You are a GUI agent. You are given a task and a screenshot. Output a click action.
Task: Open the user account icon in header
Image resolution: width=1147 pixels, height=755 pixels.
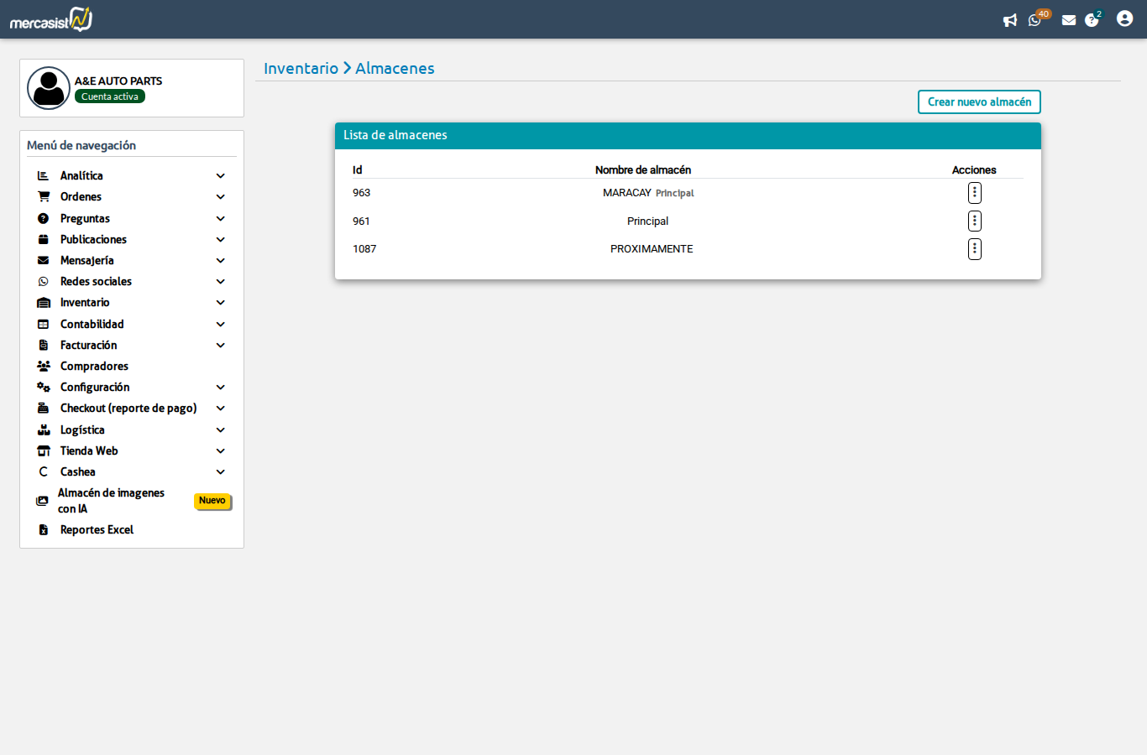[1124, 18]
